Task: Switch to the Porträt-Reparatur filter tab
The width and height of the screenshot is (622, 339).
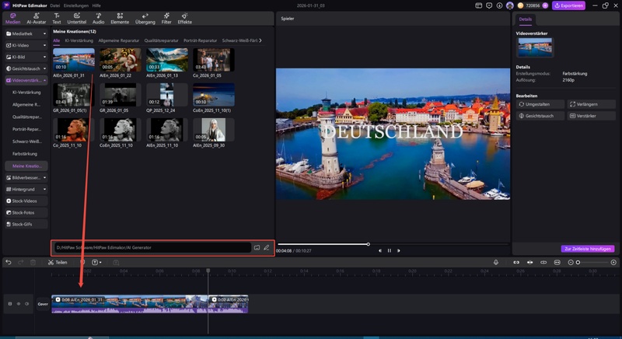Action: pos(200,40)
